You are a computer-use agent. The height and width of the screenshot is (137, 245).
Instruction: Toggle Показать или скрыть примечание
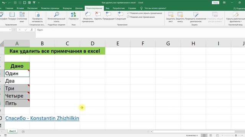145,13
